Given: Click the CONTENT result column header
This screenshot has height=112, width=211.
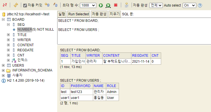Looking at the screenshot, I should pyautogui.click(x=117, y=56).
